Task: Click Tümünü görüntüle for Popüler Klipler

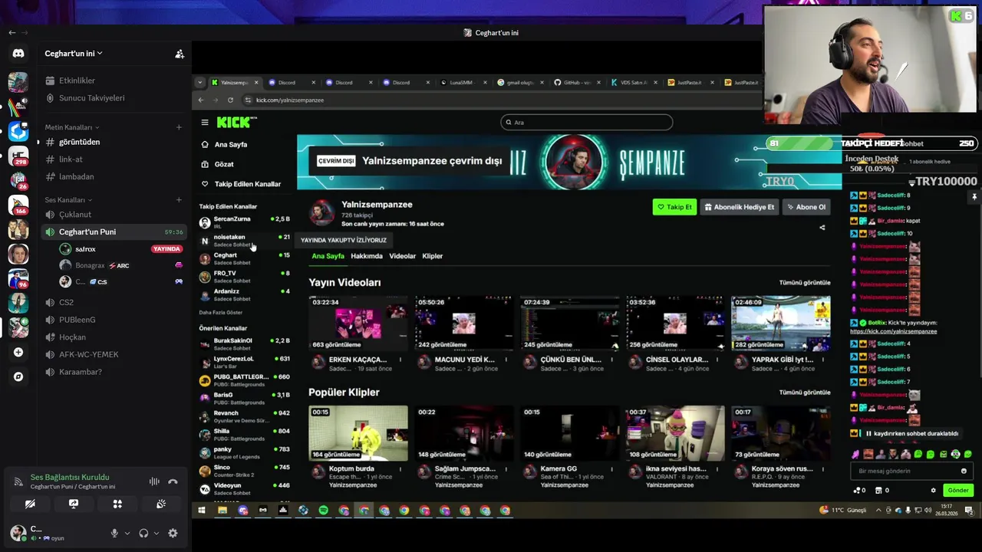Action: click(805, 393)
